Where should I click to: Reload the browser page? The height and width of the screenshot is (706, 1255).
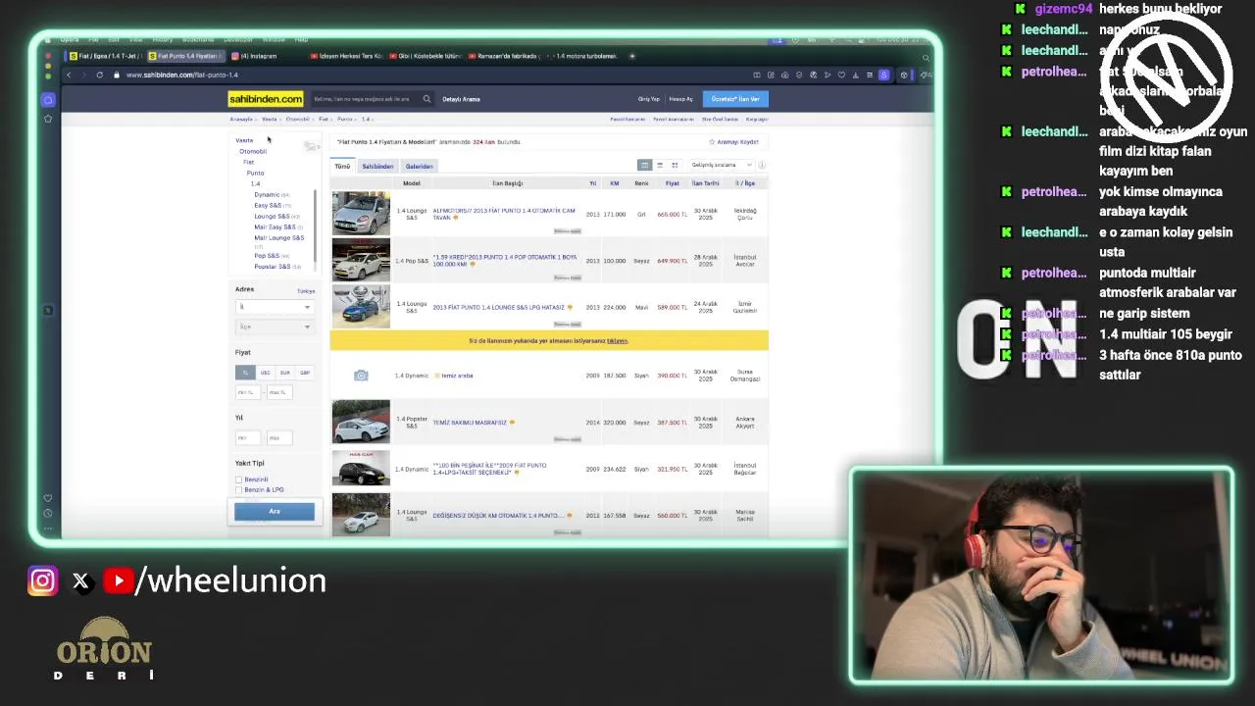point(99,76)
